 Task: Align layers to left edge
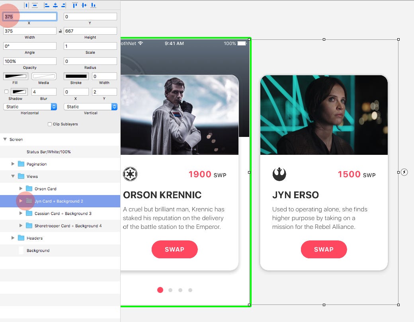click(47, 5)
